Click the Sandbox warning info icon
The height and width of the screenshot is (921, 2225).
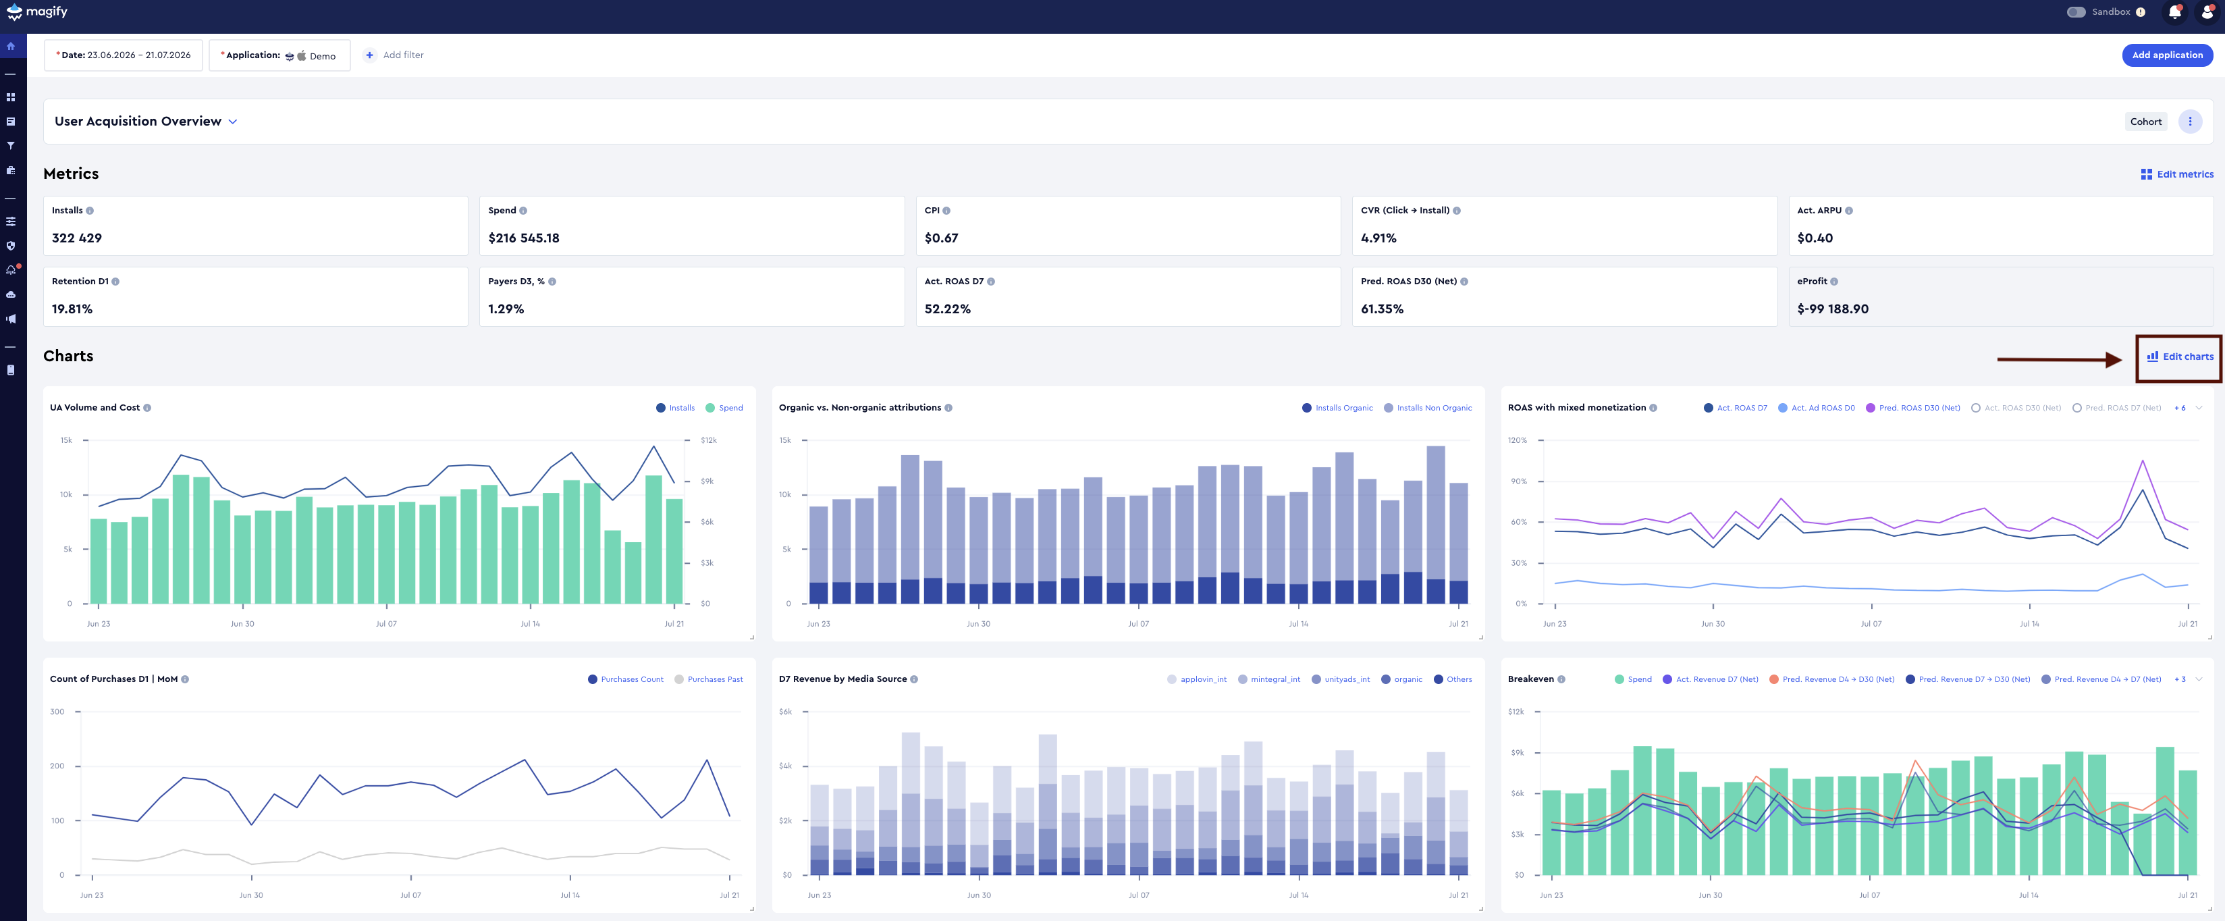pos(2141,12)
